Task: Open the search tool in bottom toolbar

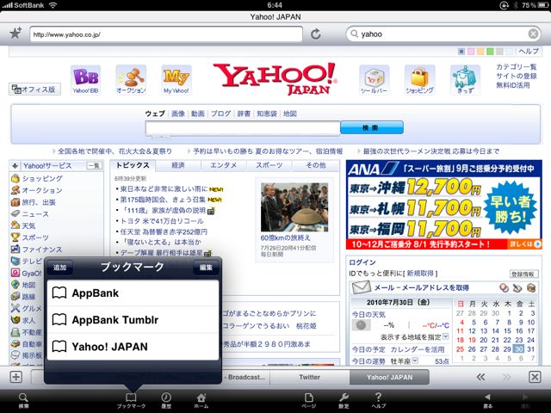Action: [23, 401]
